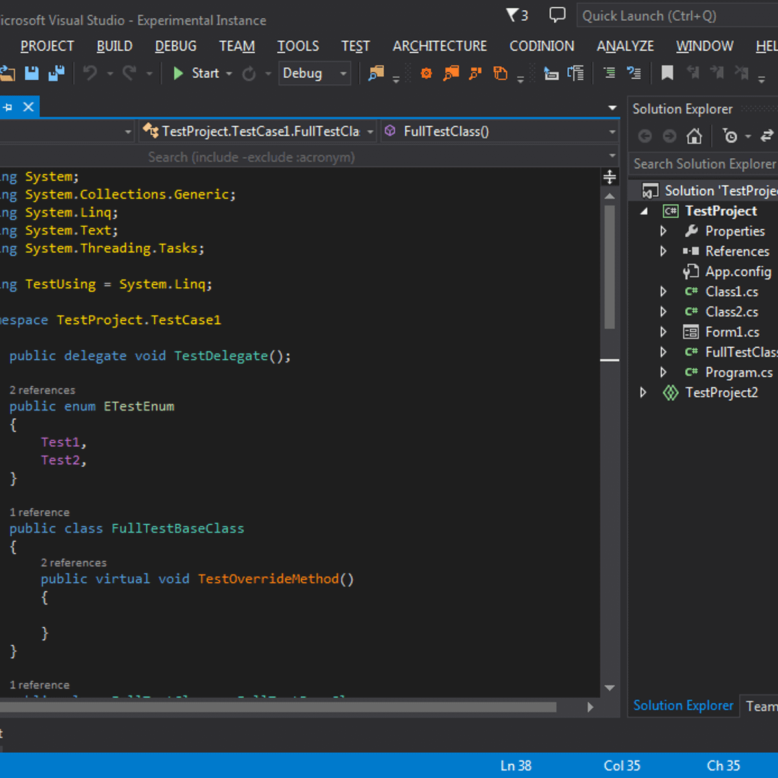Toggle the pin on the document tab

click(x=8, y=107)
